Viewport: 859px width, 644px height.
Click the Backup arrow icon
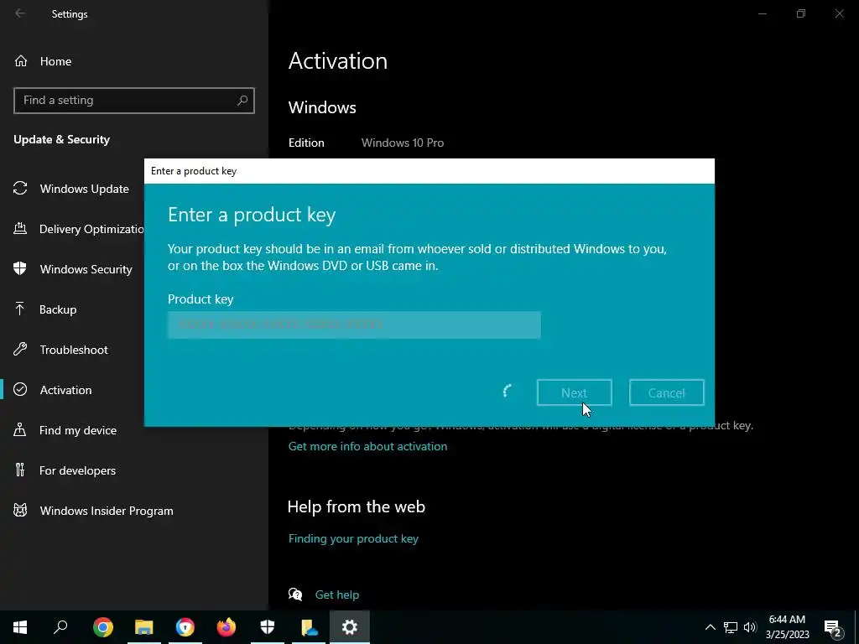pyautogui.click(x=20, y=309)
